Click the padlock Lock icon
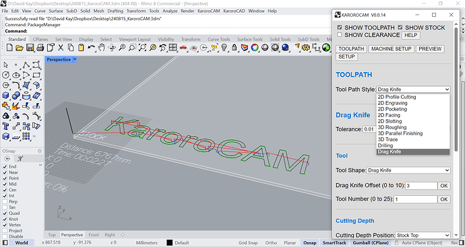Viewport: 465px width, 247px height. [235, 47]
